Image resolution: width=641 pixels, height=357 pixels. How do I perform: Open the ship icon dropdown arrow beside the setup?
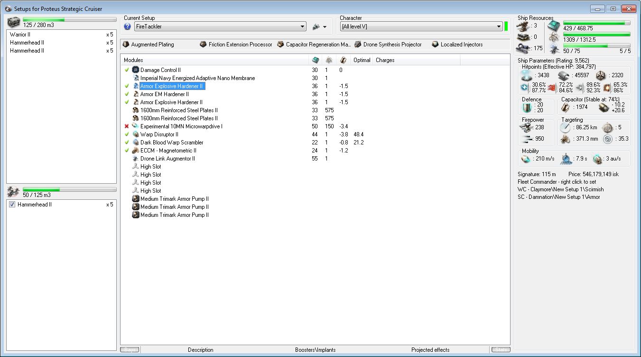[x=325, y=27]
